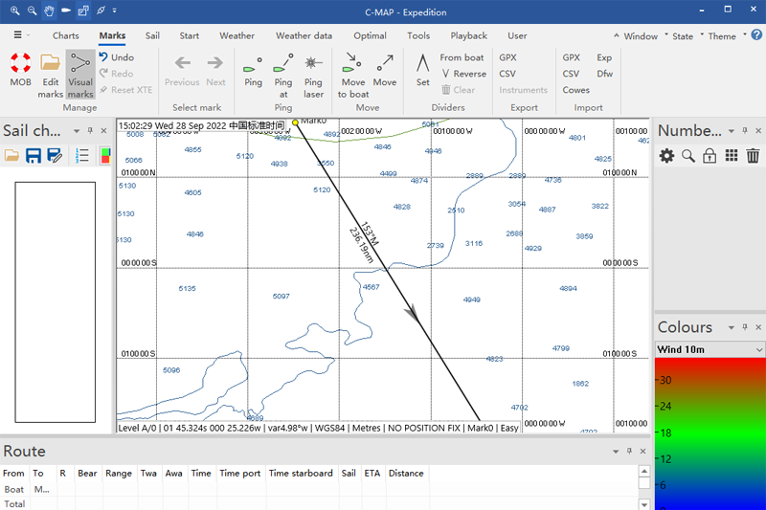Viewport: 766px width, 510px height.
Task: Click the boat icon in title bar
Action: (66, 11)
